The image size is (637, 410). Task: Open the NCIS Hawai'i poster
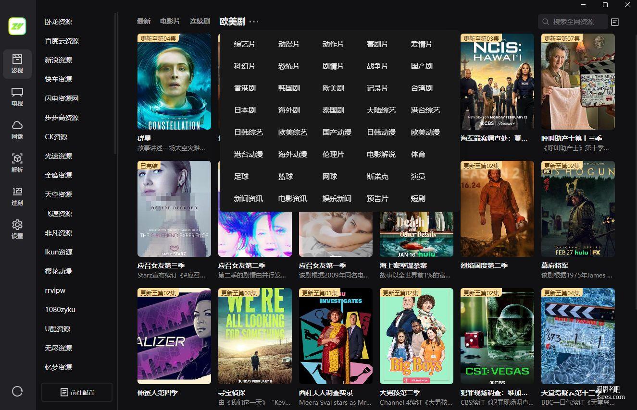coord(497,82)
